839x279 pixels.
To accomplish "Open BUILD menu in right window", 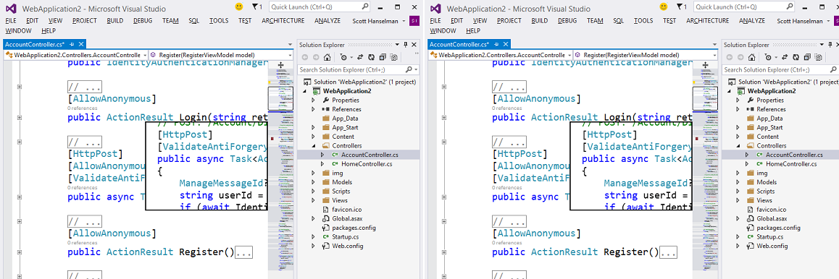I will 539,21.
